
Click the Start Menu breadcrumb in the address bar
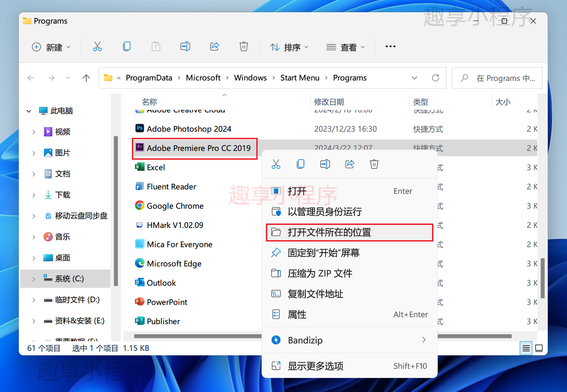300,78
